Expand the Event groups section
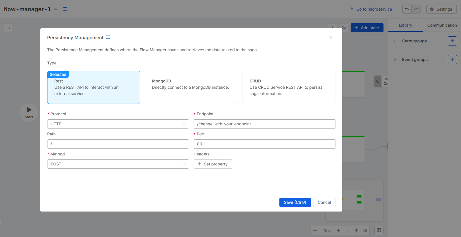This screenshot has width=461, height=237. pos(395,60)
